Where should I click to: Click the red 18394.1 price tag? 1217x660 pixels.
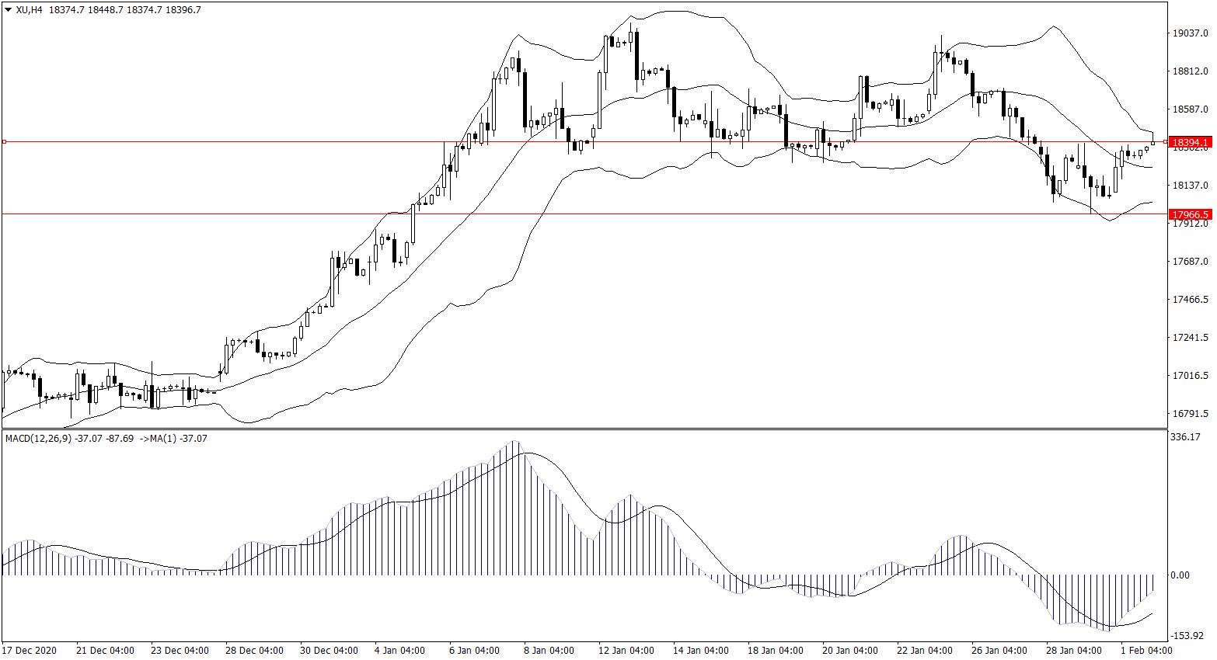click(1190, 143)
